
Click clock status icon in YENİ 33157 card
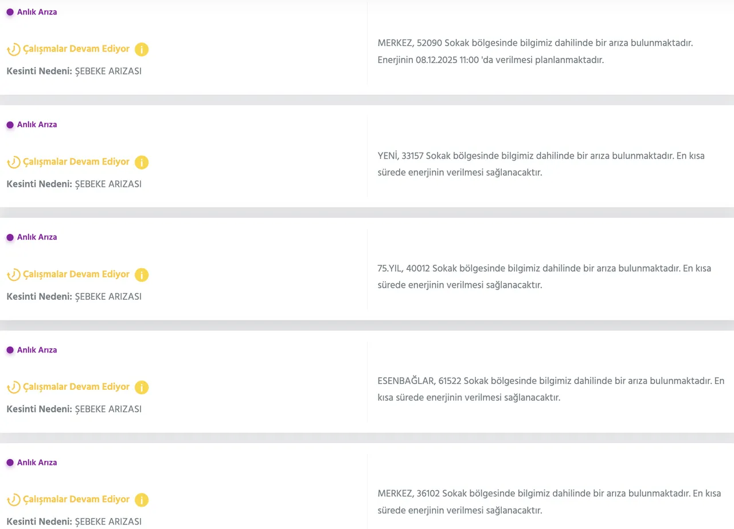point(13,162)
